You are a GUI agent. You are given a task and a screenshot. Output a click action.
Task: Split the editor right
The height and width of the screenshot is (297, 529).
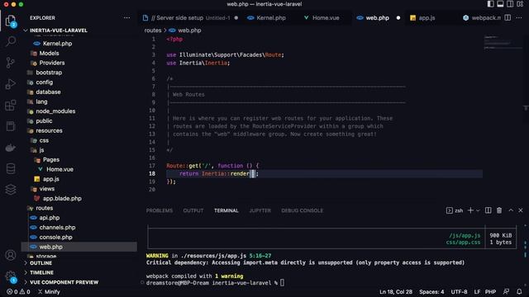(x=508, y=18)
